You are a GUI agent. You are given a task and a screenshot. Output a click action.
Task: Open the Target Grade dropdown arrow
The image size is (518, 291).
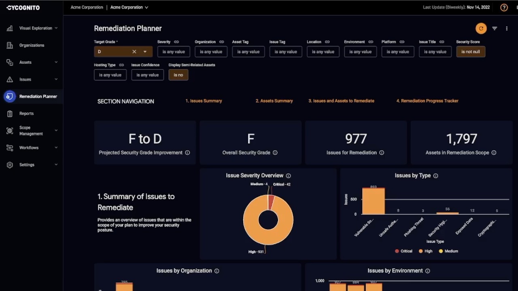[x=145, y=52]
